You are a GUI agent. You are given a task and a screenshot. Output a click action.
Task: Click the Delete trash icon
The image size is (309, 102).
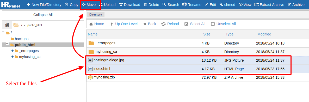(x=145, y=4)
